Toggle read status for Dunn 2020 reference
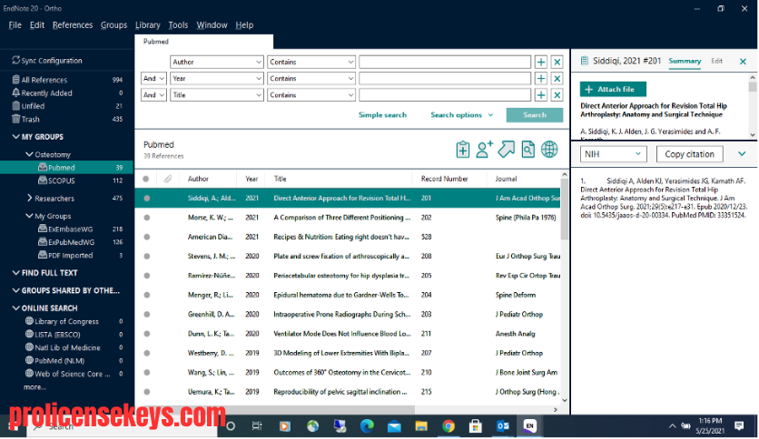759x439 pixels. tap(147, 334)
